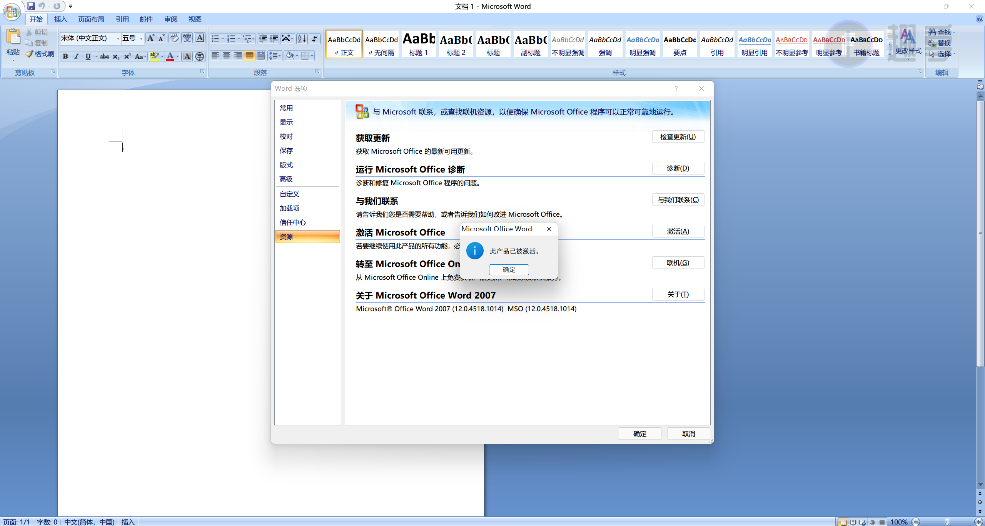Viewport: 985px width, 526px height.
Task: Click the Grow Font icon
Action: point(151,38)
